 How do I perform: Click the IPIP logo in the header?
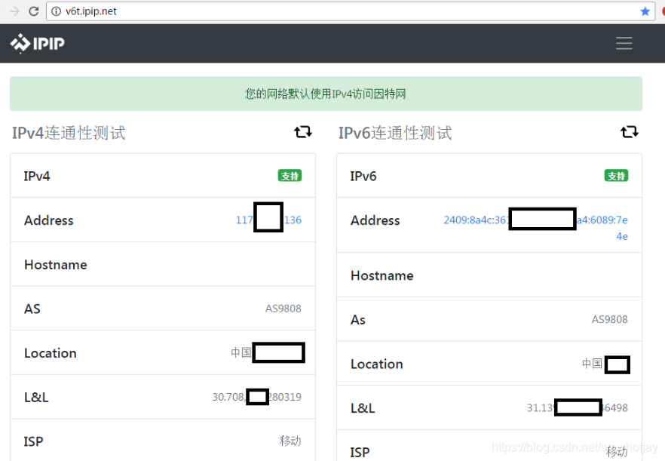click(x=36, y=43)
